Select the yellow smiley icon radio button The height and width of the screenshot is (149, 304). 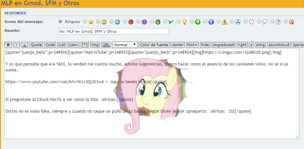coord(98,22)
